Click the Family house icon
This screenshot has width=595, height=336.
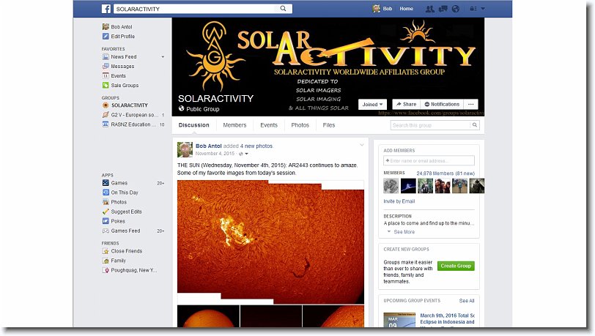(x=106, y=261)
